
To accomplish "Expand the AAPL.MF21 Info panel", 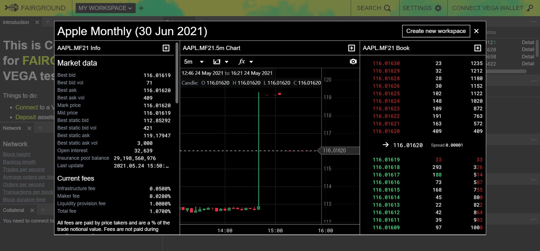I will pos(166,48).
